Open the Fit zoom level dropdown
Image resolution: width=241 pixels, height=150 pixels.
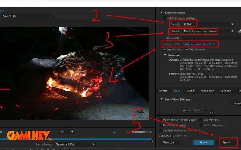pos(67,132)
